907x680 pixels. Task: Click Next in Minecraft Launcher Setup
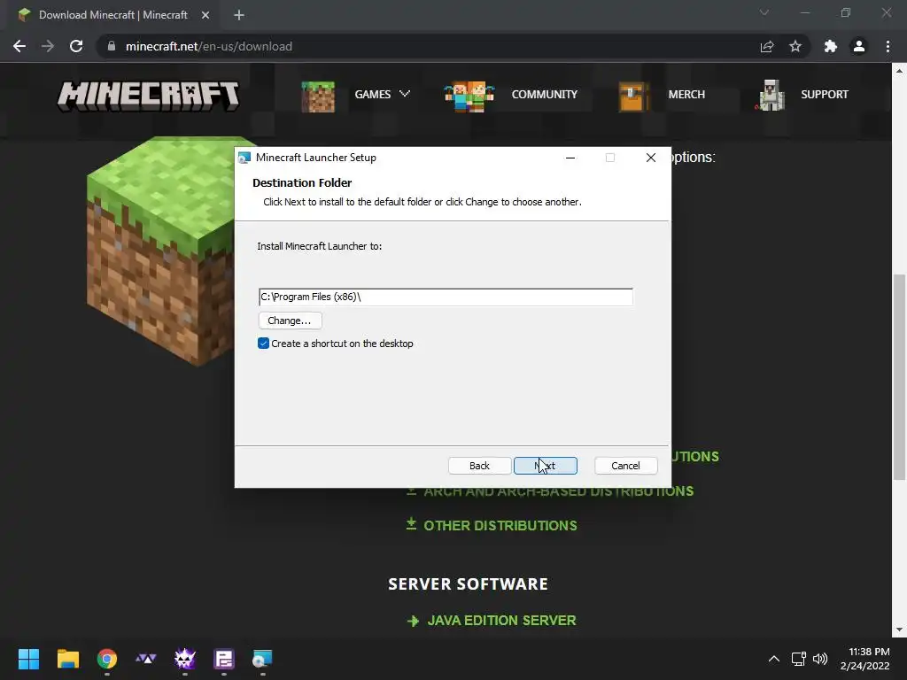545,466
